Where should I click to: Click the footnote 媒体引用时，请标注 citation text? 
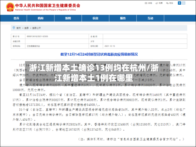coord(131,139)
